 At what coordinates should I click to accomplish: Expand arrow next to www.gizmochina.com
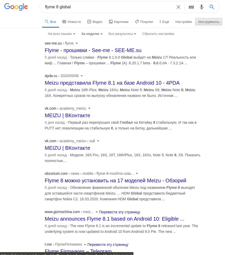coord(97,212)
